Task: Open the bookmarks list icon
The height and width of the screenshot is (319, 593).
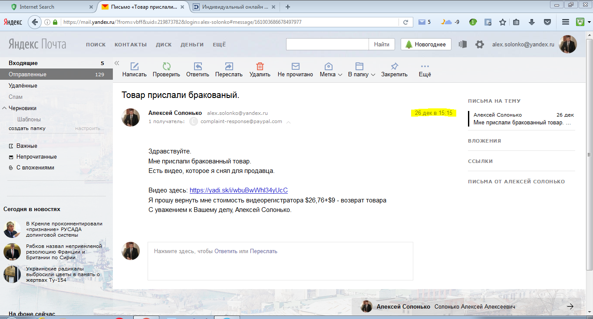Action: coord(516,22)
